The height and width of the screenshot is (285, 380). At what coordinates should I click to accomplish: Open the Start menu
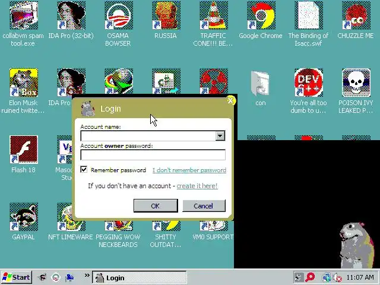(x=17, y=277)
